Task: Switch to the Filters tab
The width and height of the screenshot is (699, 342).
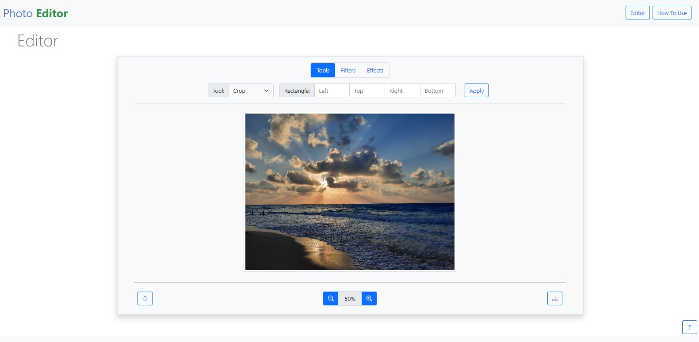Action: [348, 70]
